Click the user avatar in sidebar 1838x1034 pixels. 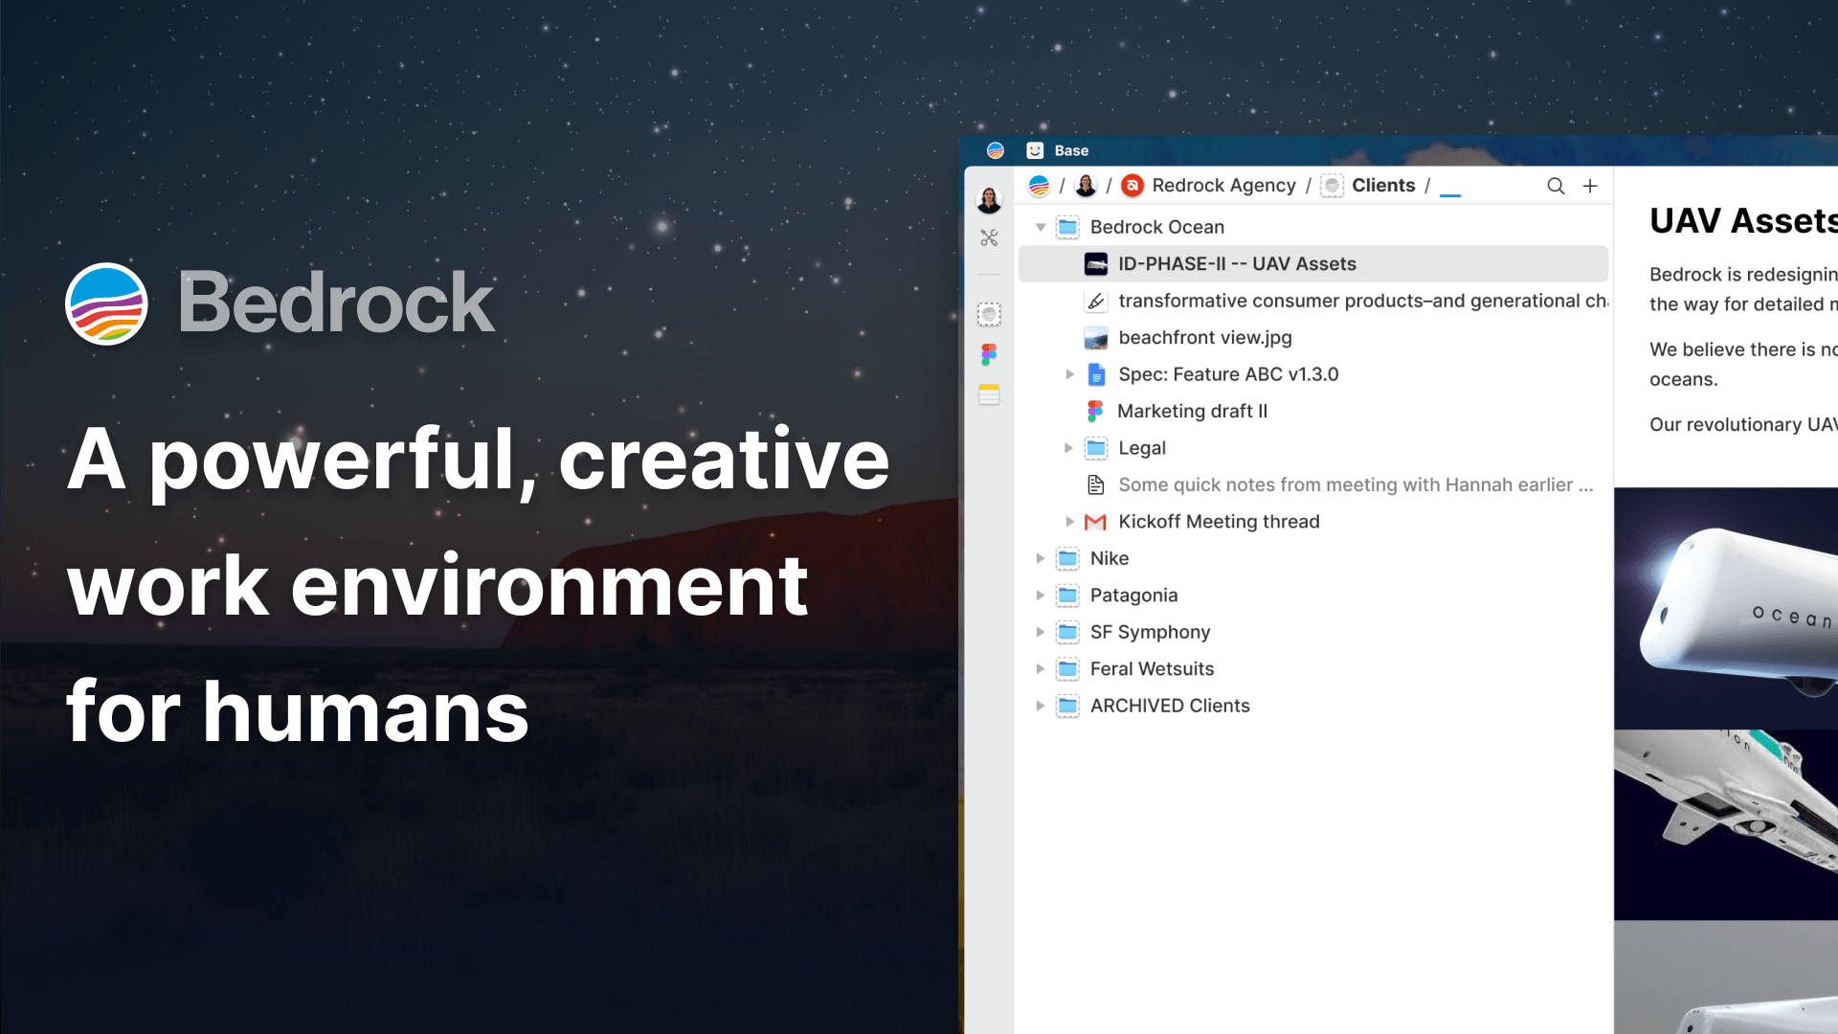pos(989,199)
